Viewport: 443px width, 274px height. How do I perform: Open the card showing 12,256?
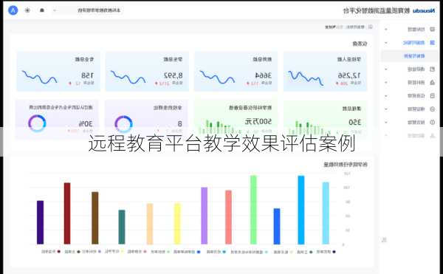(325, 72)
